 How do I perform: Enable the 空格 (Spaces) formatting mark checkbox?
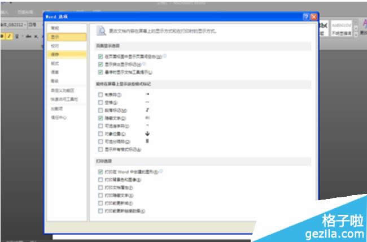point(101,102)
